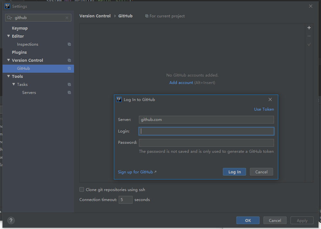Select Keymap in settings tree
The width and height of the screenshot is (321, 229).
pyautogui.click(x=20, y=28)
